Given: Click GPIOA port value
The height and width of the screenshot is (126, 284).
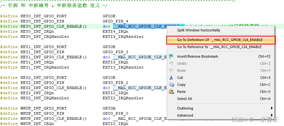Looking at the screenshot, I should [x=109, y=108].
